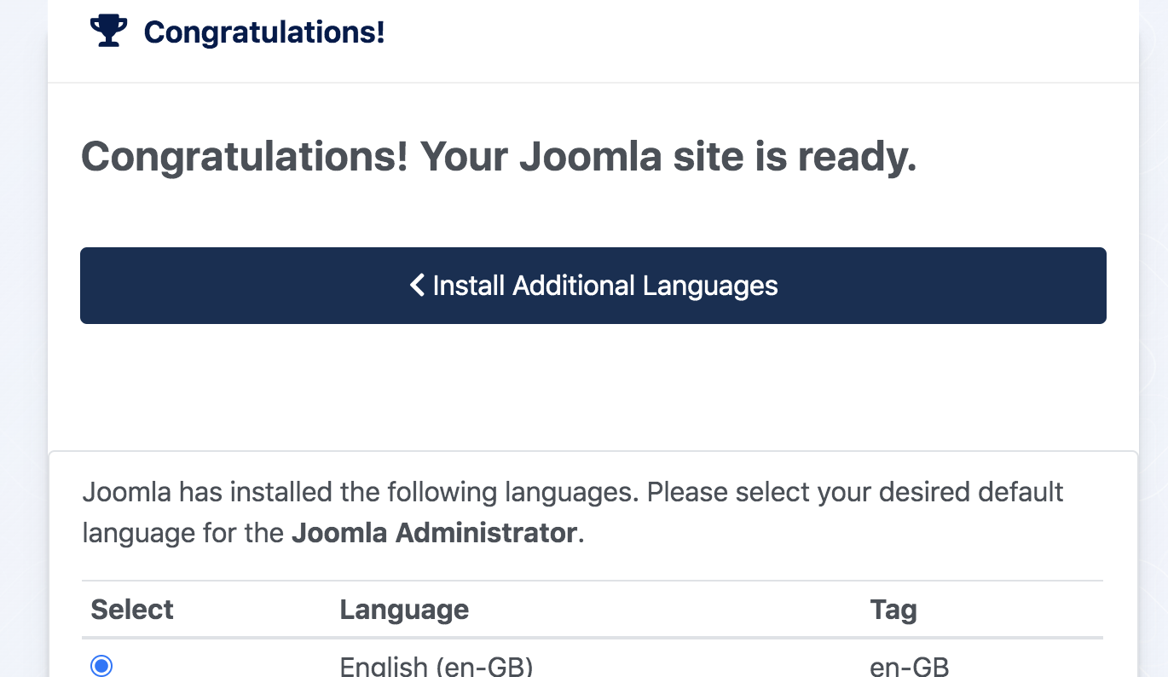The width and height of the screenshot is (1168, 677).
Task: Select the English (en-GB) radio button
Action: pos(101,666)
